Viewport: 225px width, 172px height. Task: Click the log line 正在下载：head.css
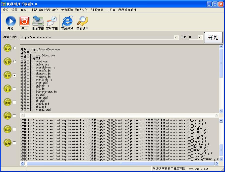[34, 61]
